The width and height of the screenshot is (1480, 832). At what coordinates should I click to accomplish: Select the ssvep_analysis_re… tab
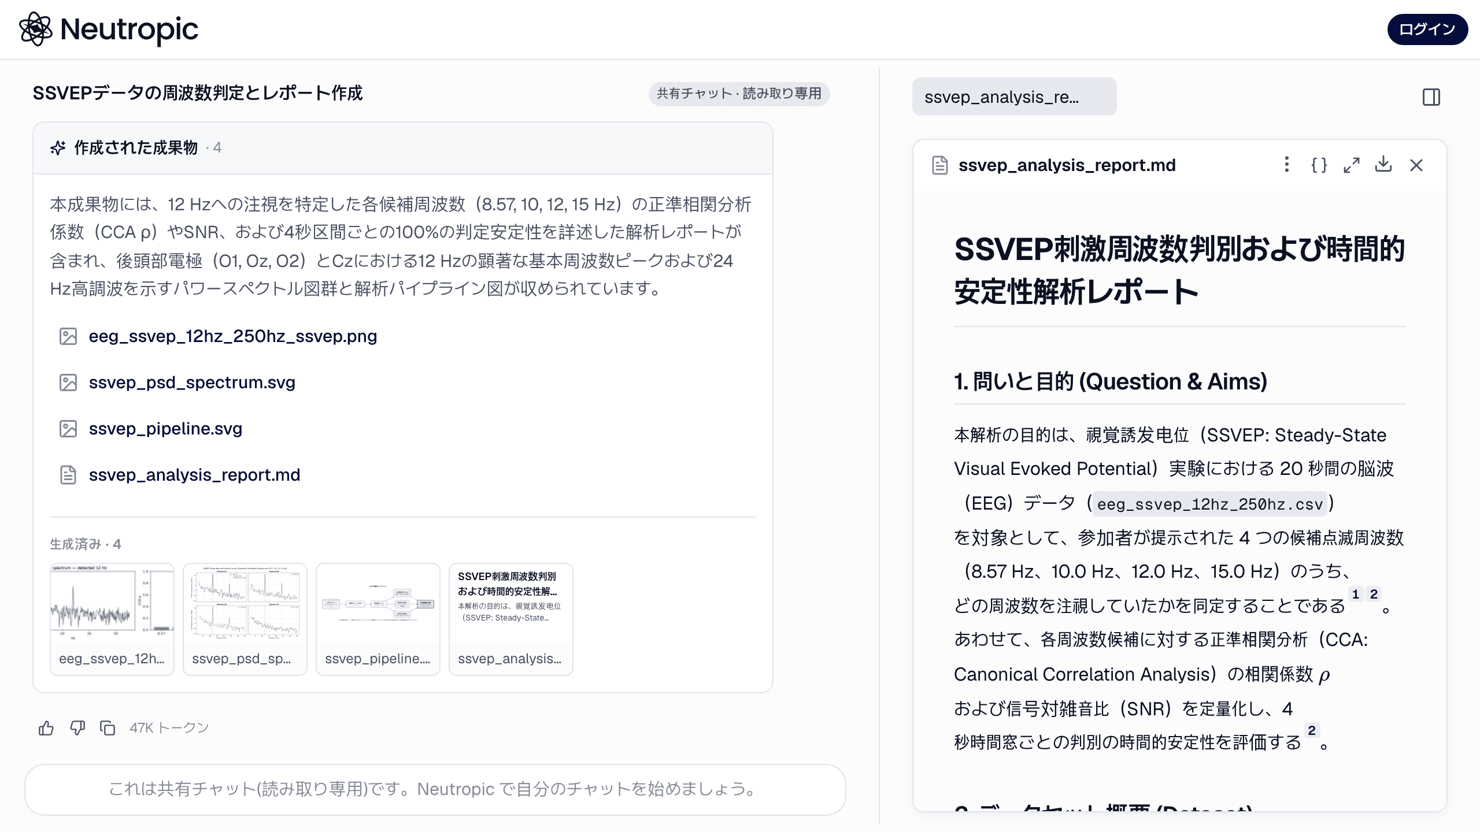pyautogui.click(x=1014, y=96)
